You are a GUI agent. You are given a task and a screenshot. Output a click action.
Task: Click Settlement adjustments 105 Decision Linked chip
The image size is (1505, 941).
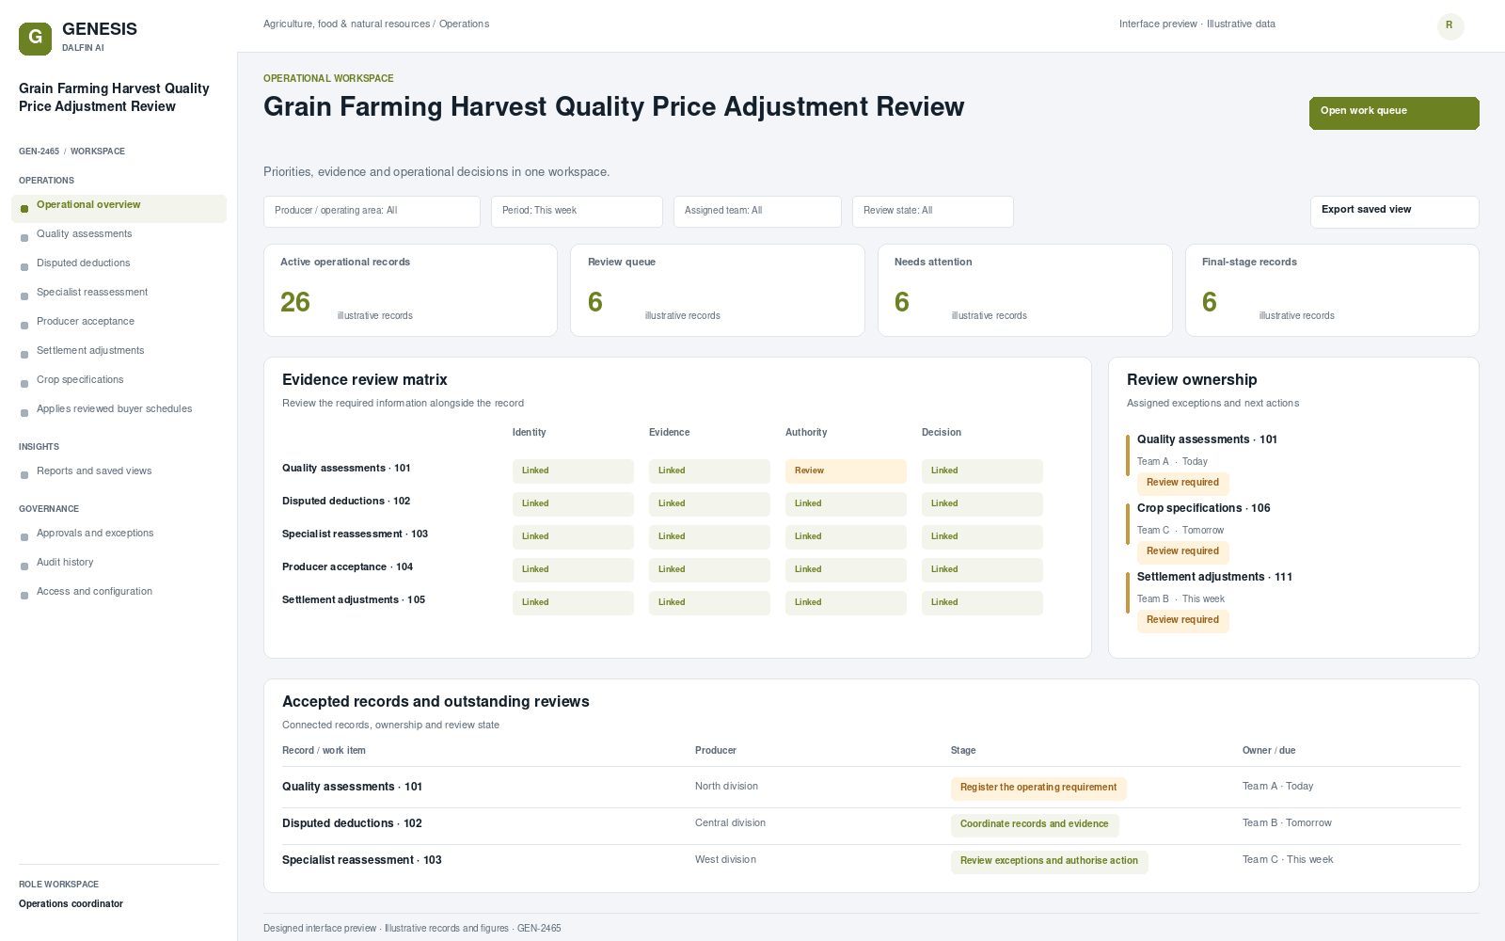pos(982,603)
